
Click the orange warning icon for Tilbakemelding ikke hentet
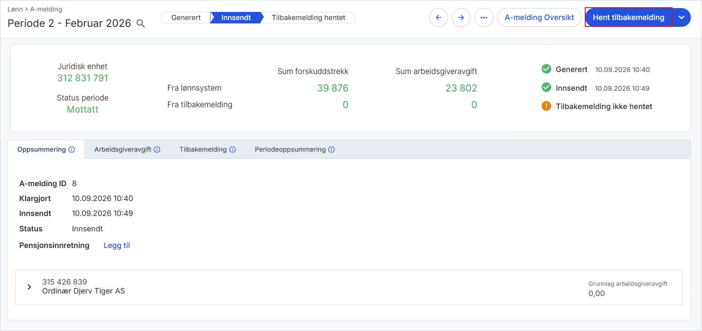tap(546, 106)
